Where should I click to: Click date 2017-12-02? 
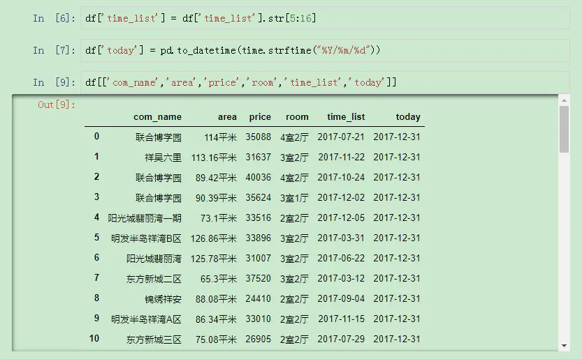[x=341, y=197]
